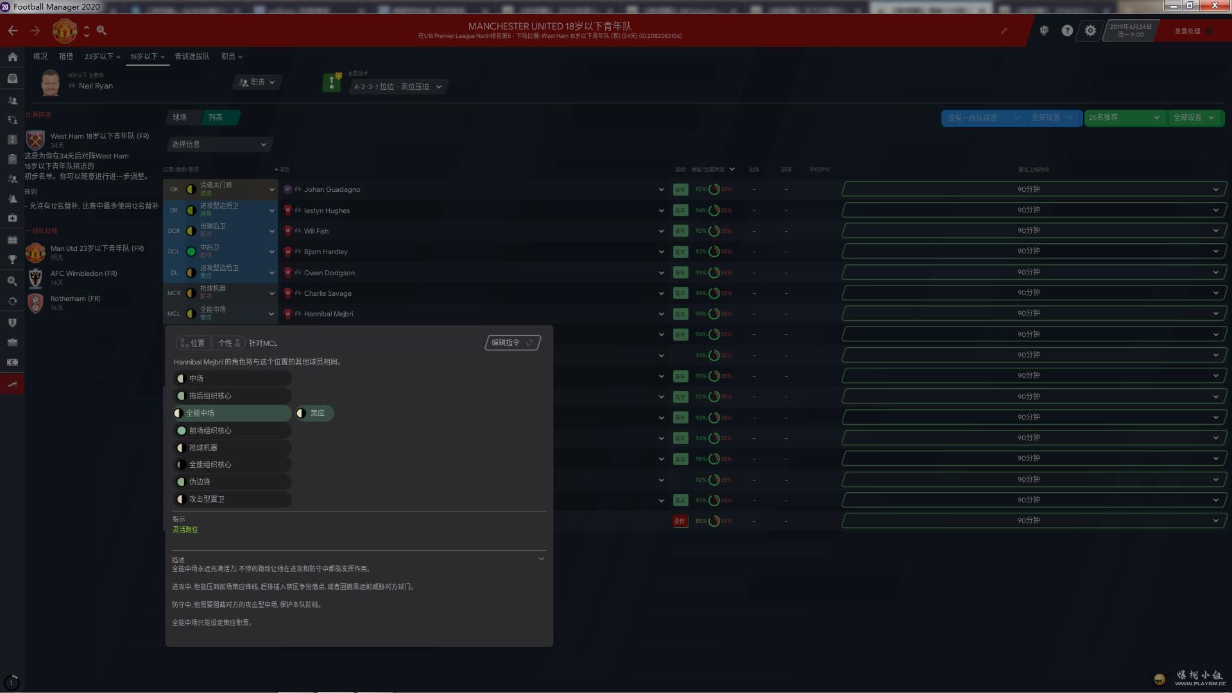Click the pencil edit icon in header
Viewport: 1232px width, 693px height.
click(x=1004, y=30)
